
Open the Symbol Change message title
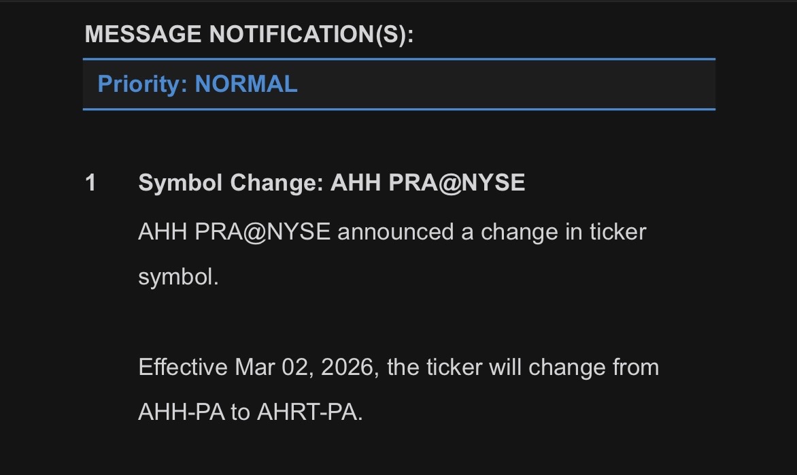pyautogui.click(x=331, y=183)
